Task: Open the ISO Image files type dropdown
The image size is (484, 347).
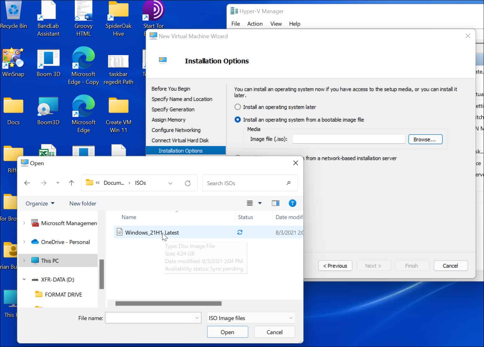Action: click(251, 318)
